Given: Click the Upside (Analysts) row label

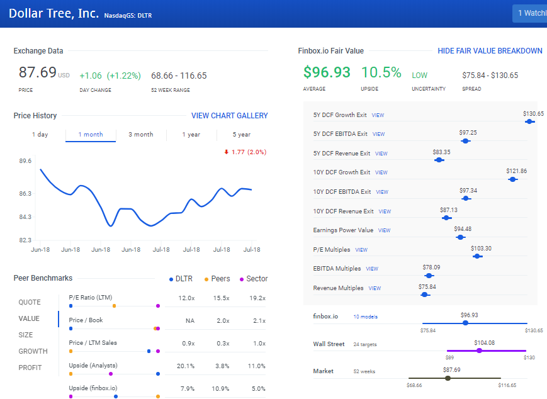Looking at the screenshot, I should [x=93, y=366].
